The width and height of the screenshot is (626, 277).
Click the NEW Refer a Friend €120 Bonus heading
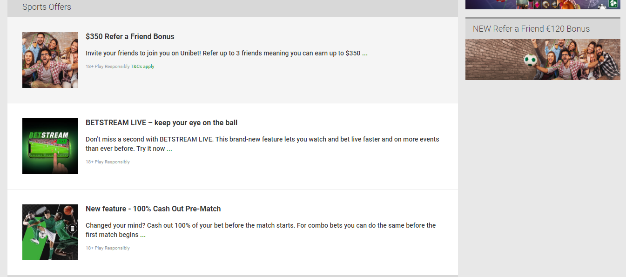531,29
